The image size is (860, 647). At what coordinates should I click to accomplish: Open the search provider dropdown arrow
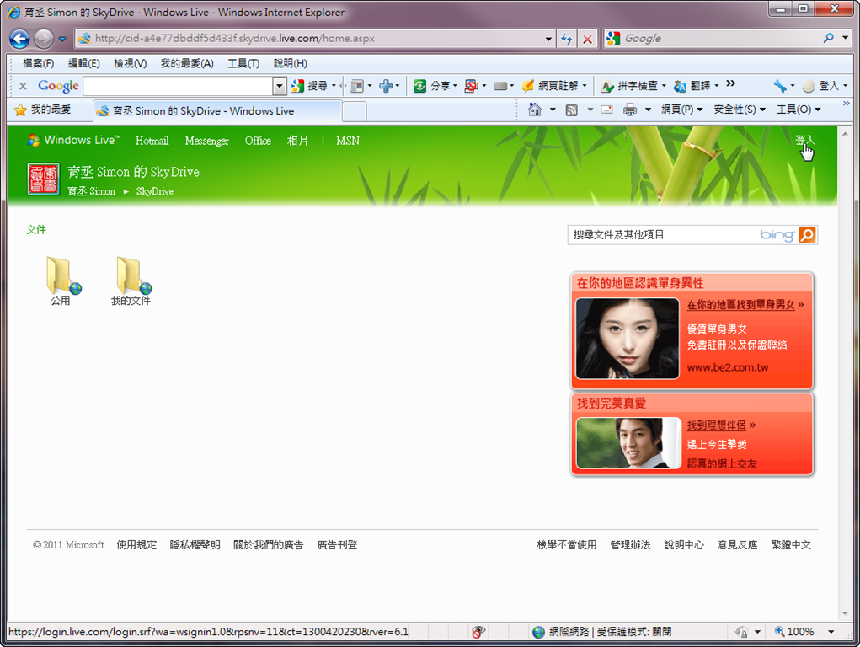pyautogui.click(x=845, y=38)
